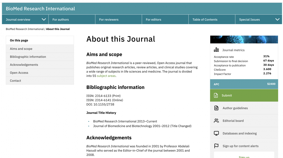
Task: Click 'Acceptance to publication' 30 days value
Action: (x=269, y=65)
